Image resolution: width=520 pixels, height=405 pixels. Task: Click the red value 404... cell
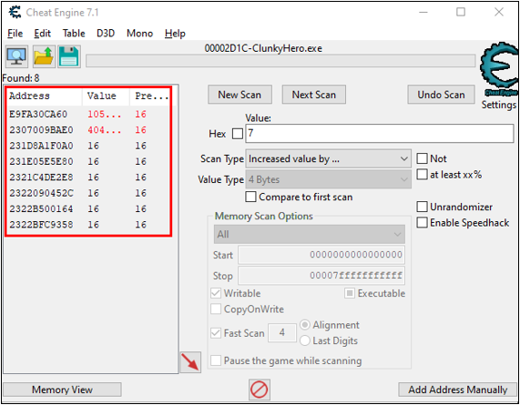pos(105,130)
